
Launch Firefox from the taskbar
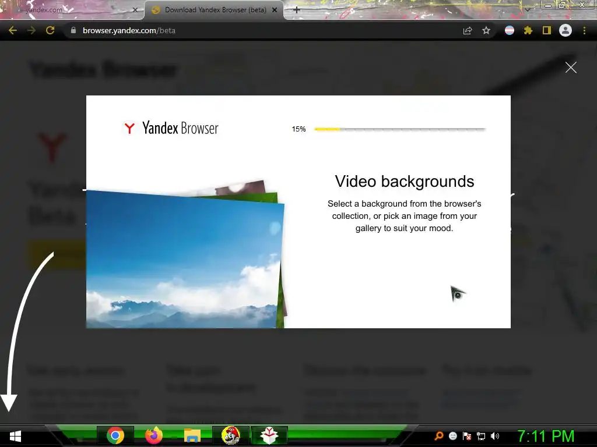(154, 435)
